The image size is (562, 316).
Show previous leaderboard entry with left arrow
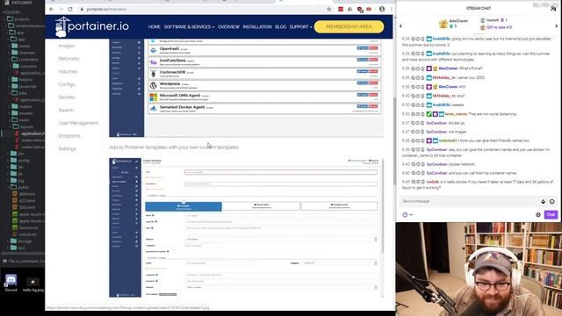coord(400,25)
